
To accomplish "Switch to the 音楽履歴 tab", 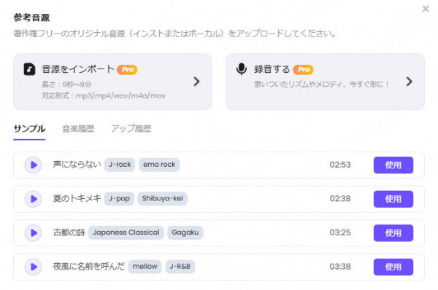I will point(78,128).
